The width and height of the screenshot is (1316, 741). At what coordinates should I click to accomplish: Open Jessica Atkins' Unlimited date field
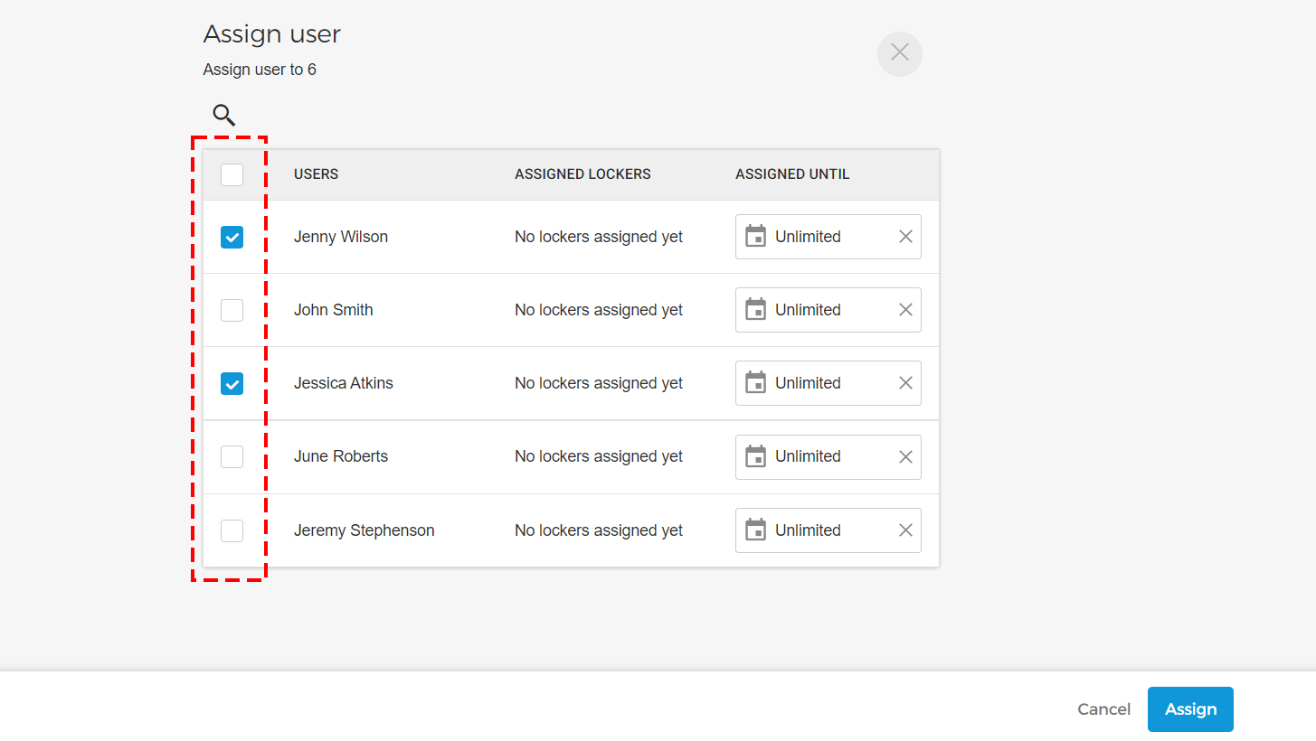point(828,383)
